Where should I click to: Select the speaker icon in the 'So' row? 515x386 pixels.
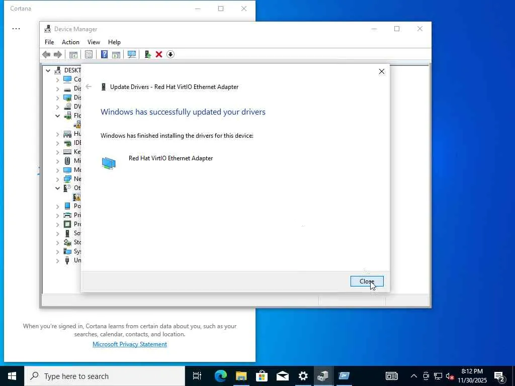coord(67,233)
